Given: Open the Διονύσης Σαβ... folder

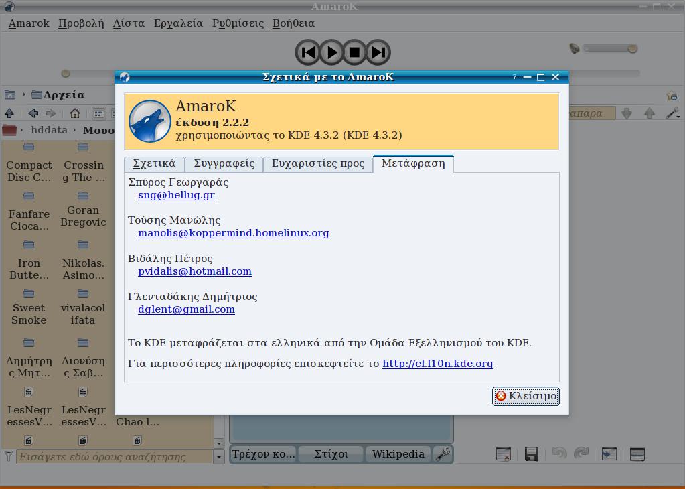Looking at the screenshot, I should [83, 359].
